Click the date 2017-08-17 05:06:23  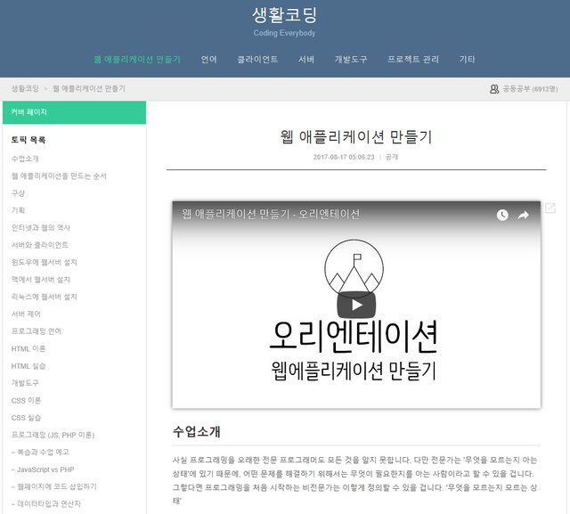344,157
